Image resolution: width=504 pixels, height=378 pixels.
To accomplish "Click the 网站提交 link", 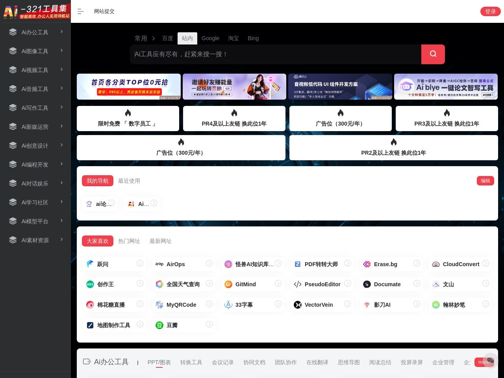I will tap(104, 11).
